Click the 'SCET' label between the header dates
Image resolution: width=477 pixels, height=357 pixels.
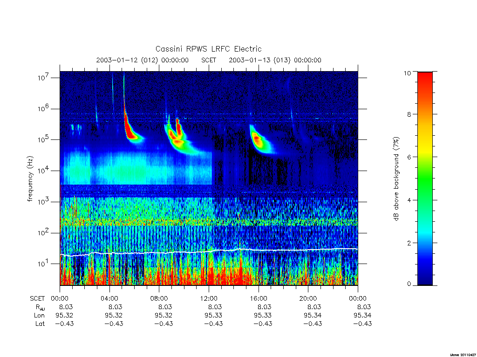pos(209,60)
